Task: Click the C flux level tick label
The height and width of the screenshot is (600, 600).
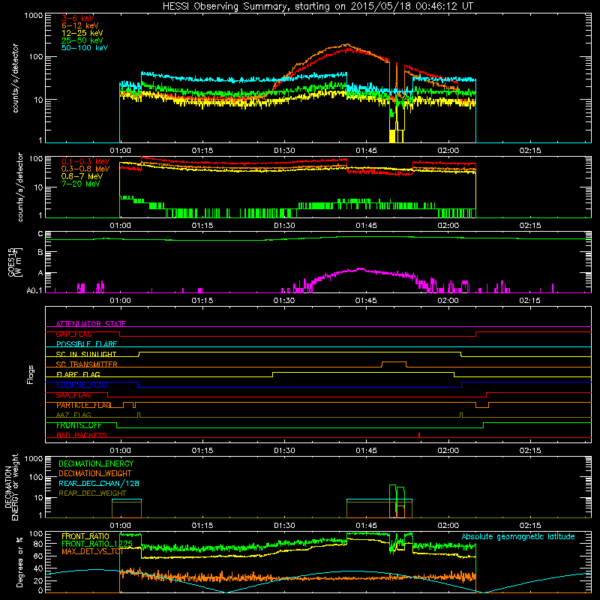Action: (x=40, y=234)
